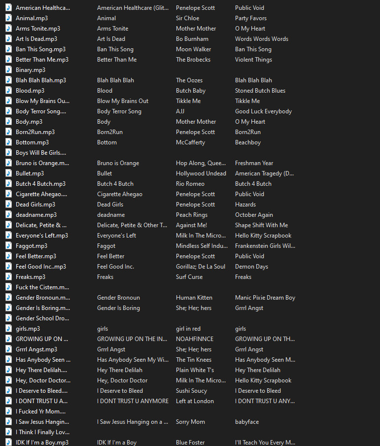Click the artist cell Plain White T's
The width and height of the screenshot is (380, 446).
195,370
